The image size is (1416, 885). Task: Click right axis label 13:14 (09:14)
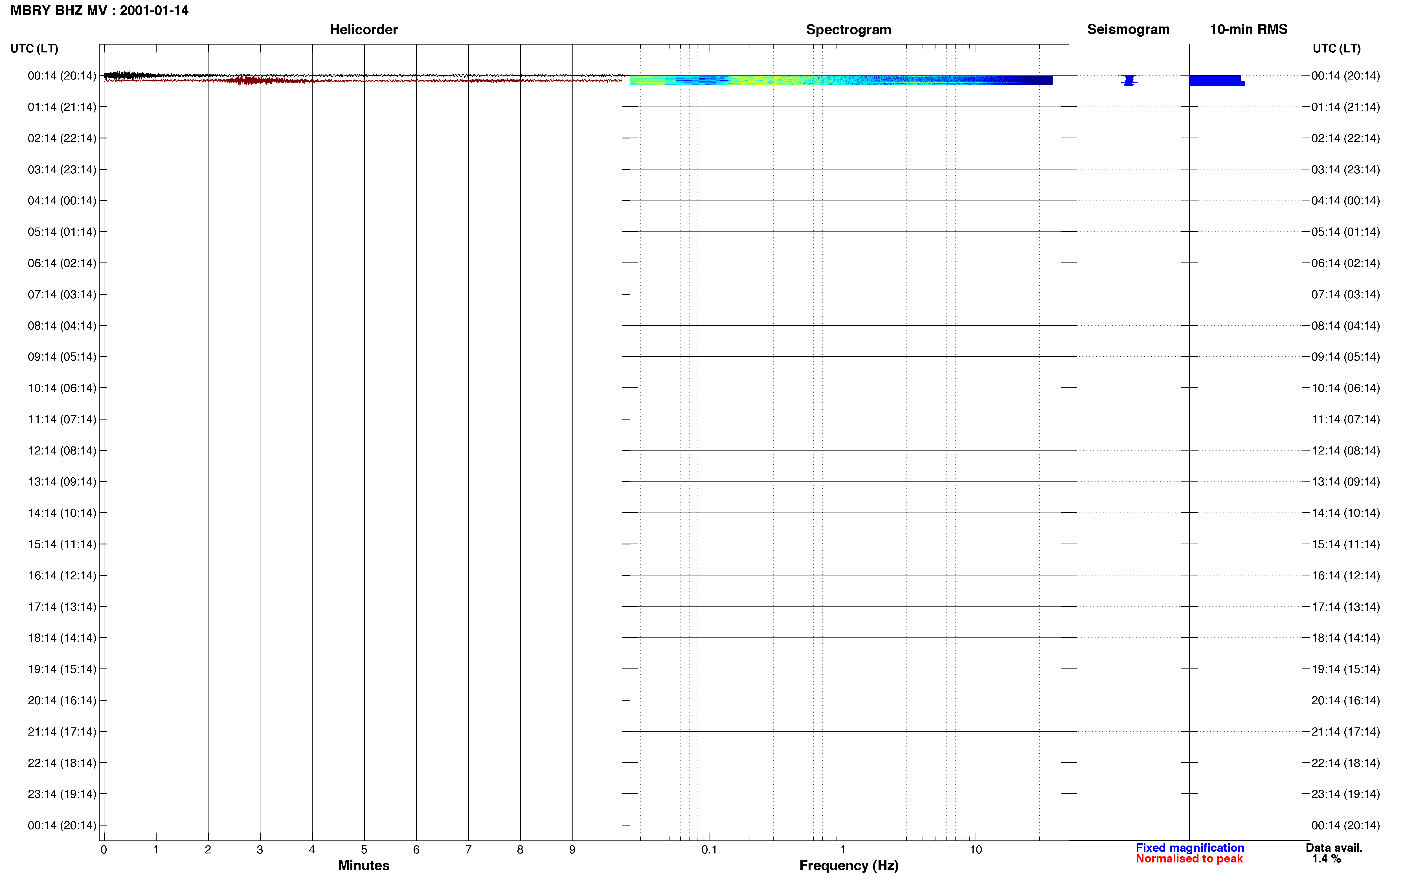1345,481
